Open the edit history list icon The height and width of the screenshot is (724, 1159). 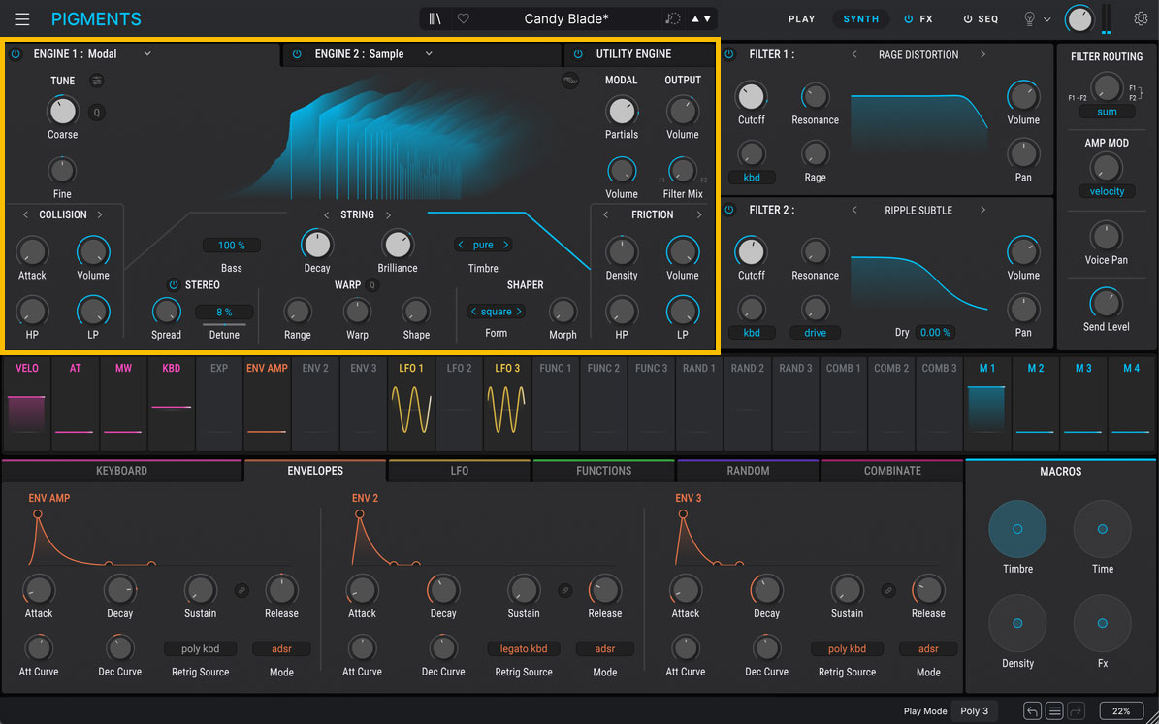point(1055,710)
